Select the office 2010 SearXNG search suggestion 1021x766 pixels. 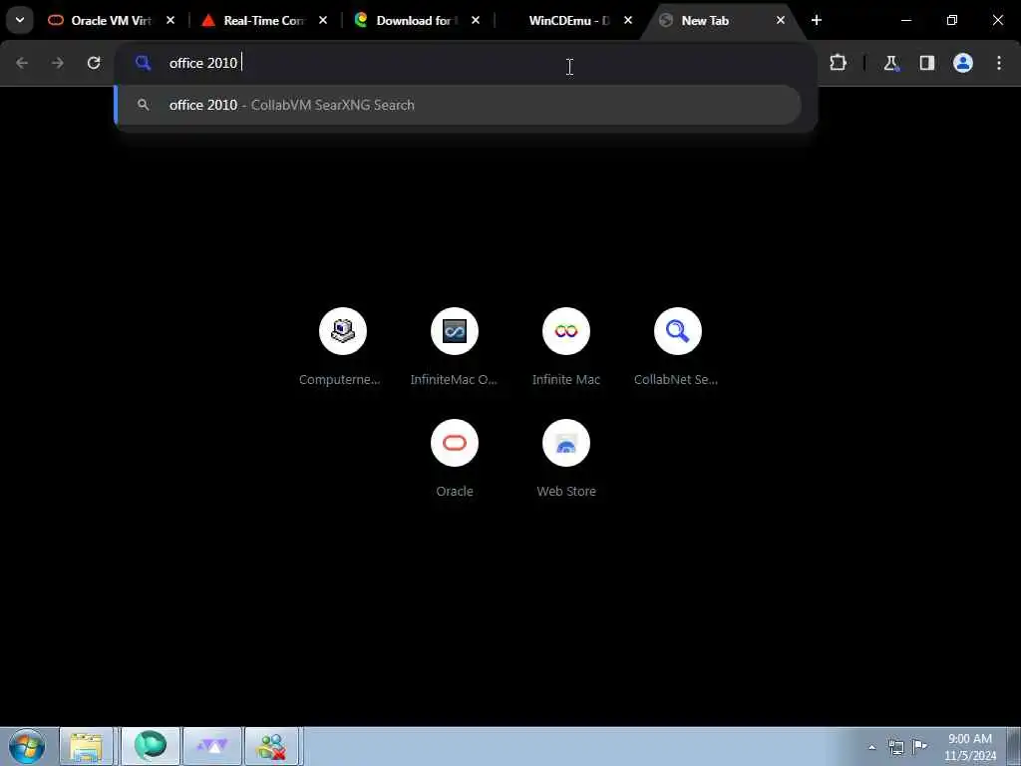(459, 105)
